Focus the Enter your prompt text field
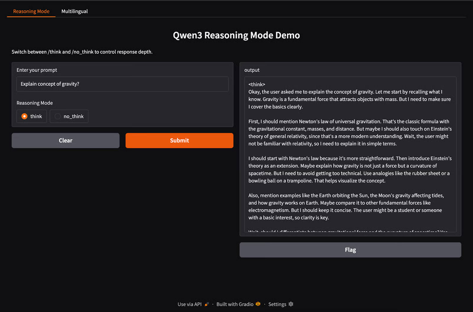Image resolution: width=473 pixels, height=312 pixels. [122, 84]
